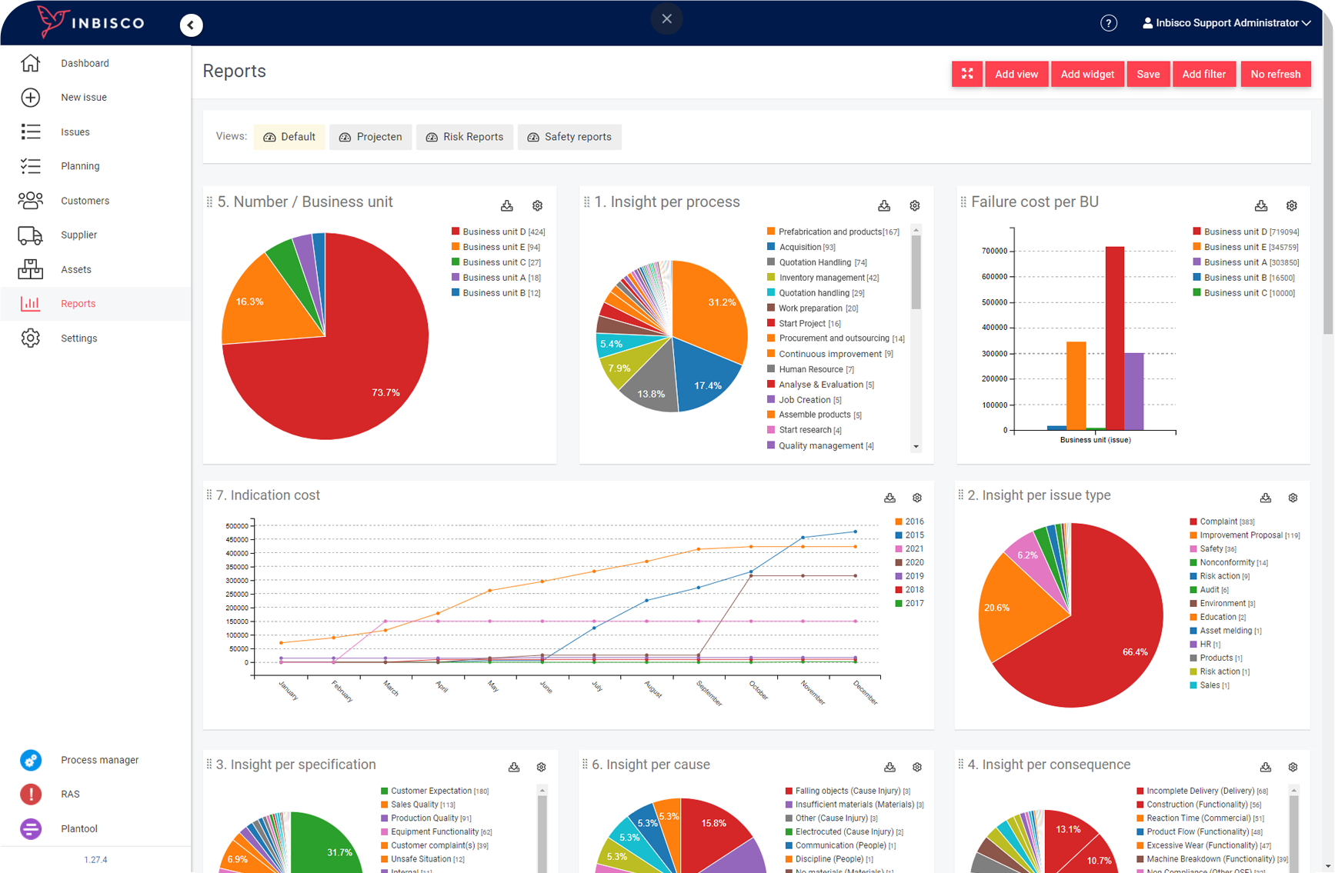
Task: Collapse the sidebar with the chevron button
Action: click(191, 25)
